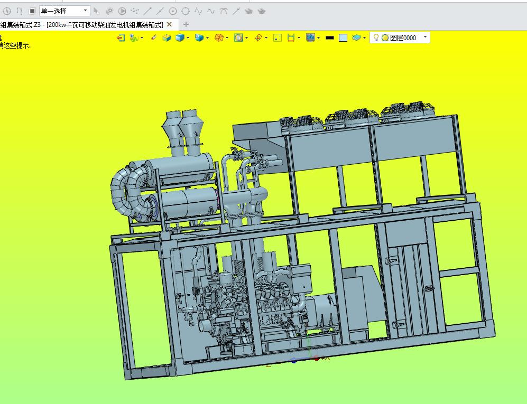Click the yellow circle layer color indicator

[x=385, y=37]
